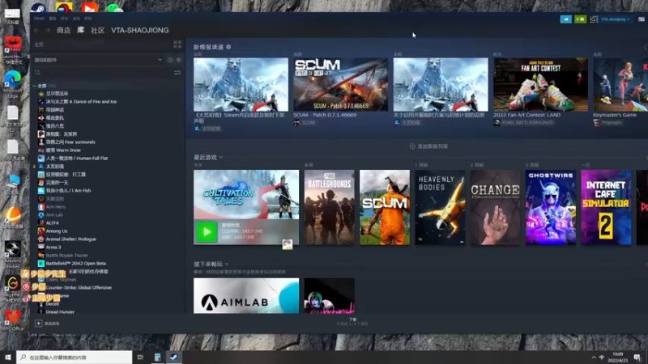Open the 社区 (Community) tab
This screenshot has height=364, width=648.
[x=97, y=30]
